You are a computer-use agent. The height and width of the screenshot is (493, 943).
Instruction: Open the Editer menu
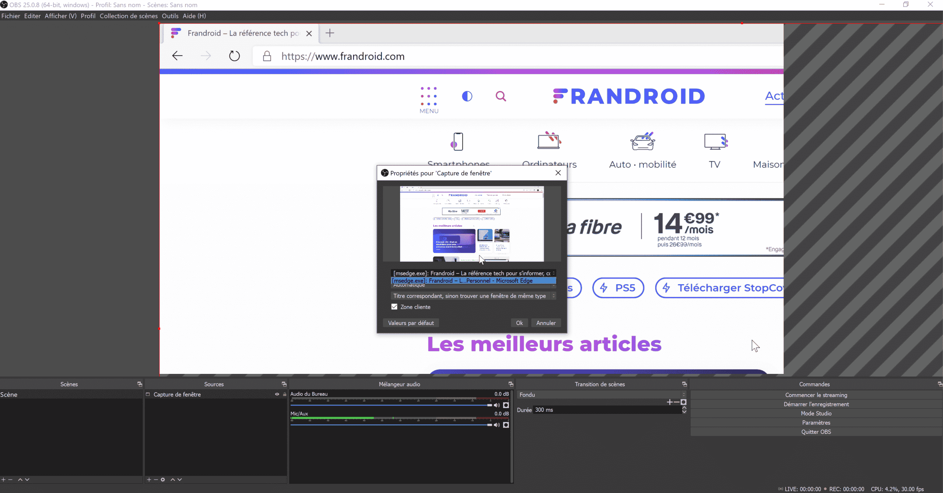pyautogui.click(x=32, y=16)
